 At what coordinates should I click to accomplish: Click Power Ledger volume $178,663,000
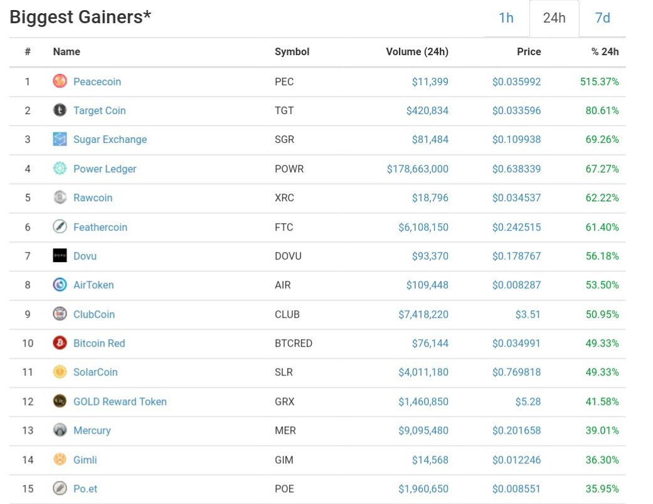(x=417, y=169)
